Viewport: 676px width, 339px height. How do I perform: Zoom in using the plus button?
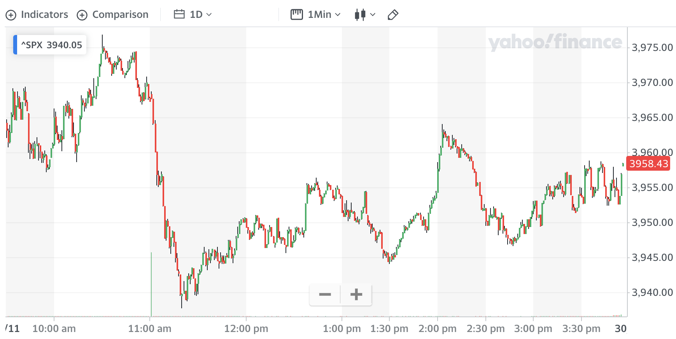point(356,294)
